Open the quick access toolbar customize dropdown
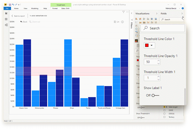The width and height of the screenshot is (193, 129). click(x=19, y=5)
